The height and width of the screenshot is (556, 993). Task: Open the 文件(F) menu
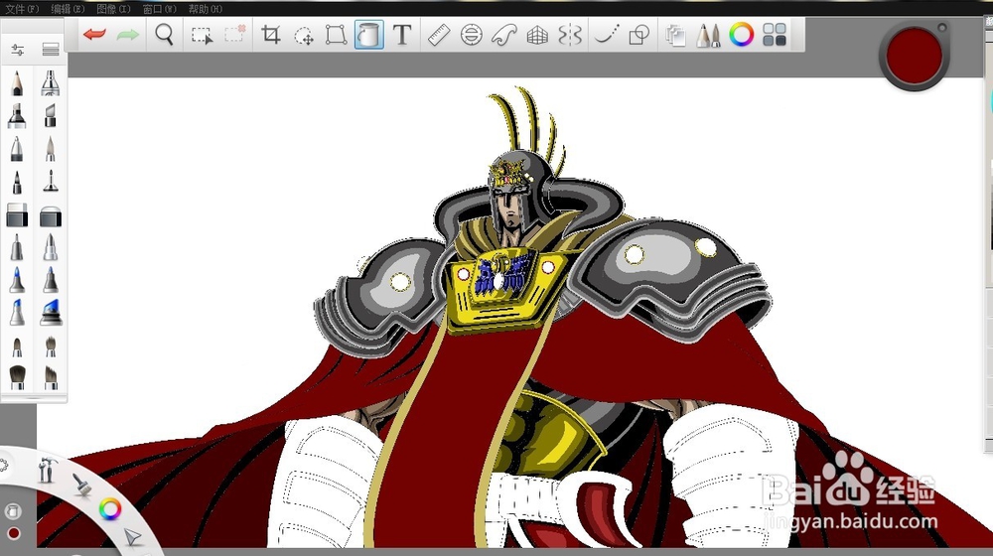(x=22, y=9)
